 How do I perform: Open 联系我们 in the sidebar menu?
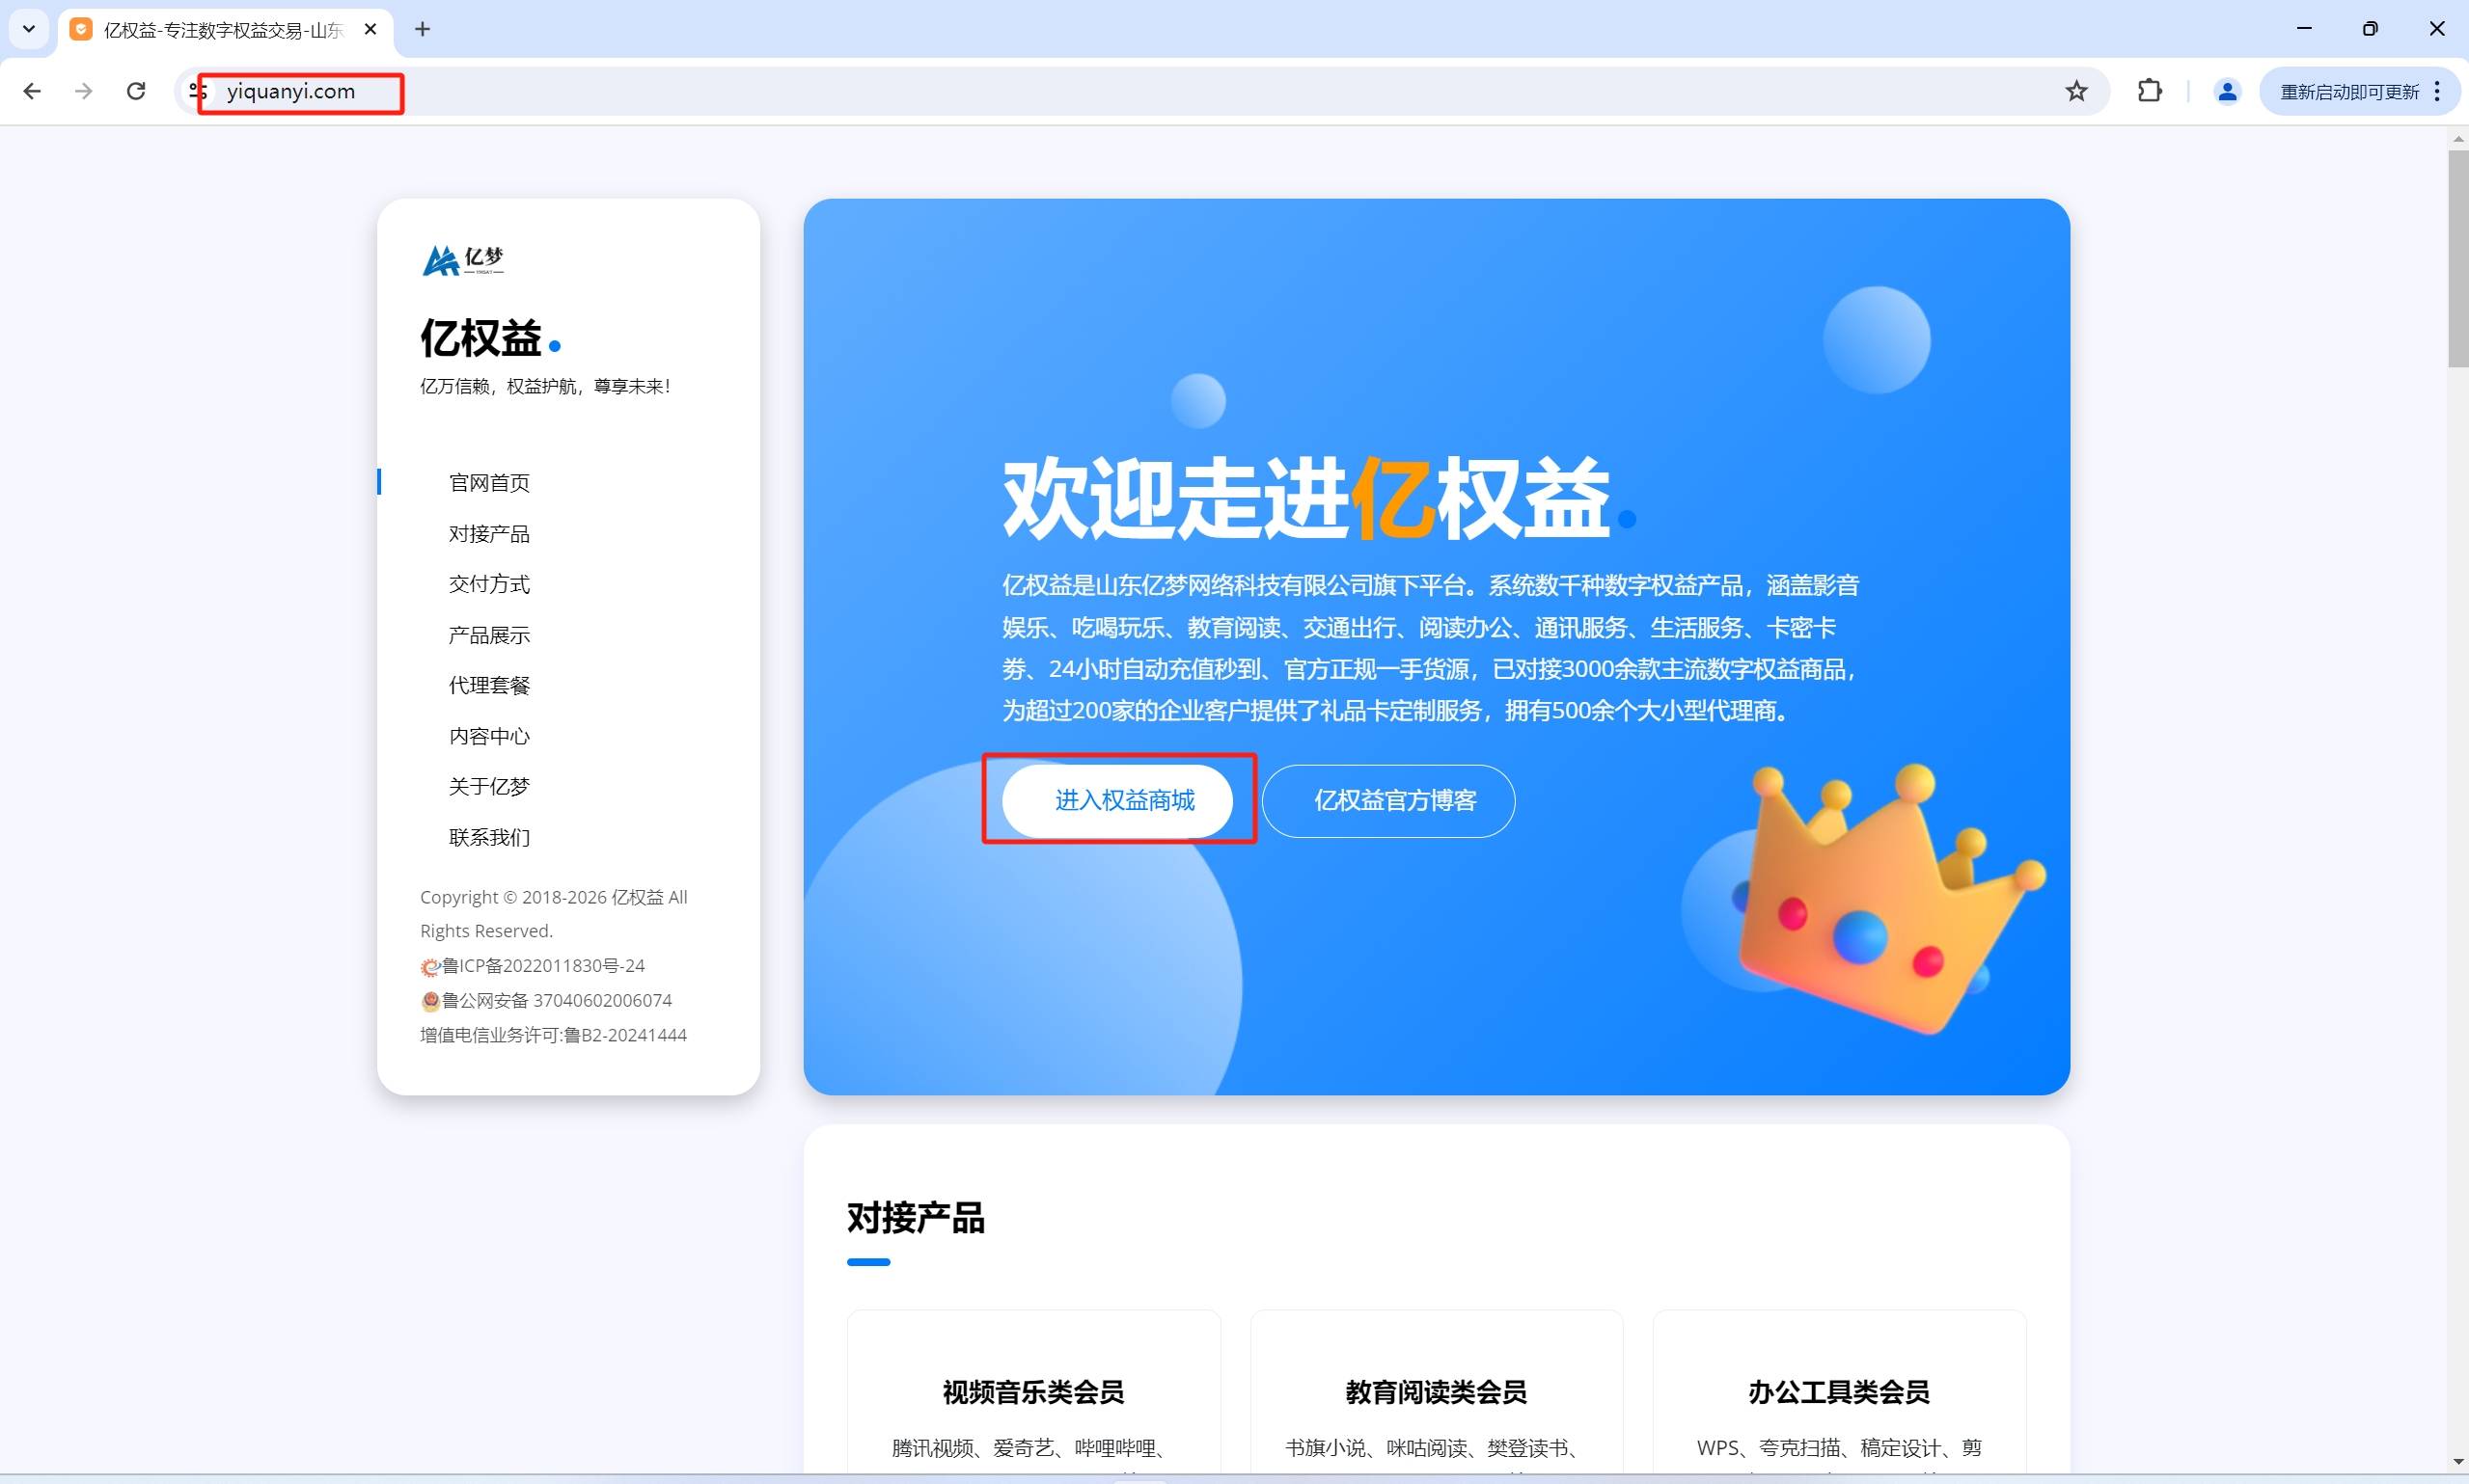coord(489,837)
